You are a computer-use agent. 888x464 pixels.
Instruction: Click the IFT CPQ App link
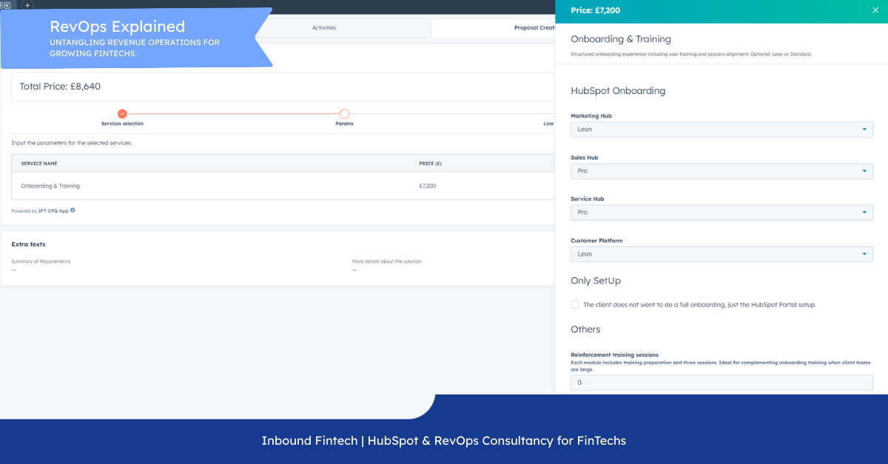[x=53, y=211]
